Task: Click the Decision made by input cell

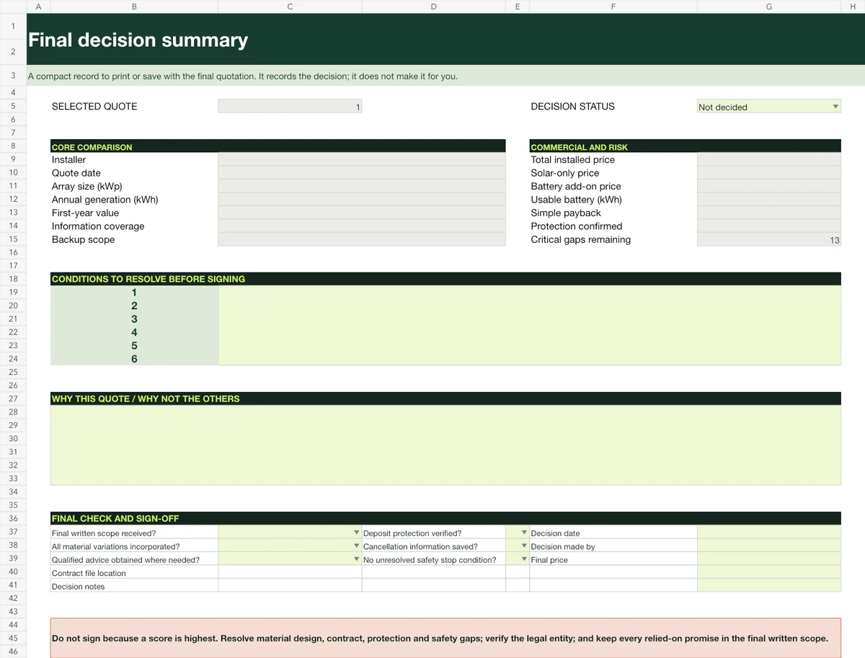Action: [769, 546]
